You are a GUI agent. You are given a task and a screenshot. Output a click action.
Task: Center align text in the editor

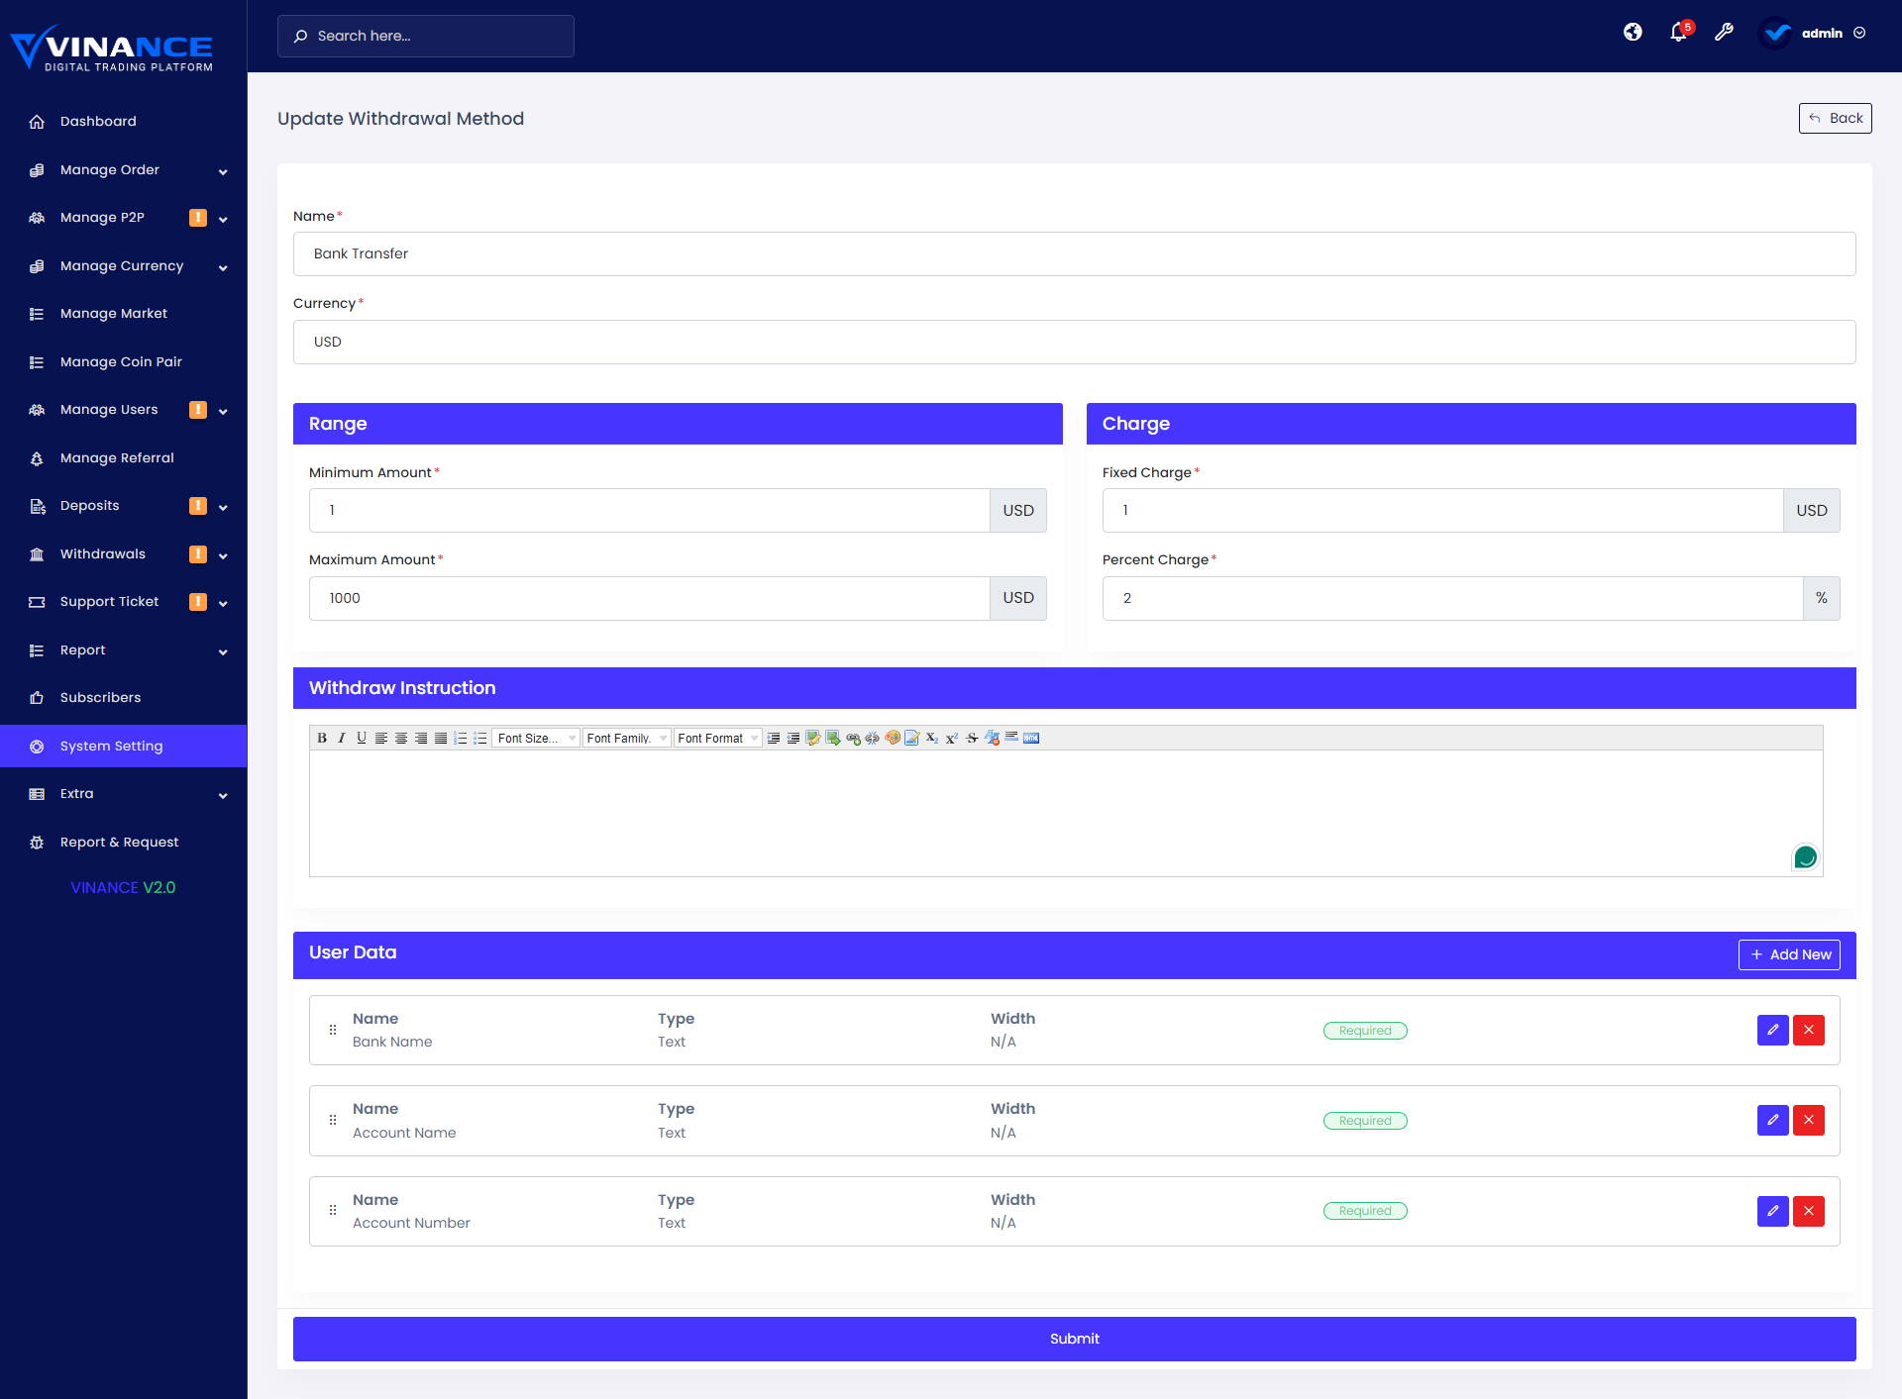click(x=401, y=738)
